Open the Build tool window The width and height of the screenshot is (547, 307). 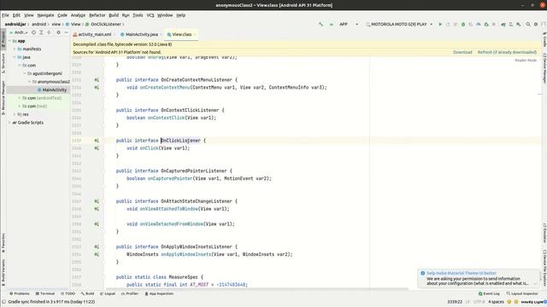[87, 293]
